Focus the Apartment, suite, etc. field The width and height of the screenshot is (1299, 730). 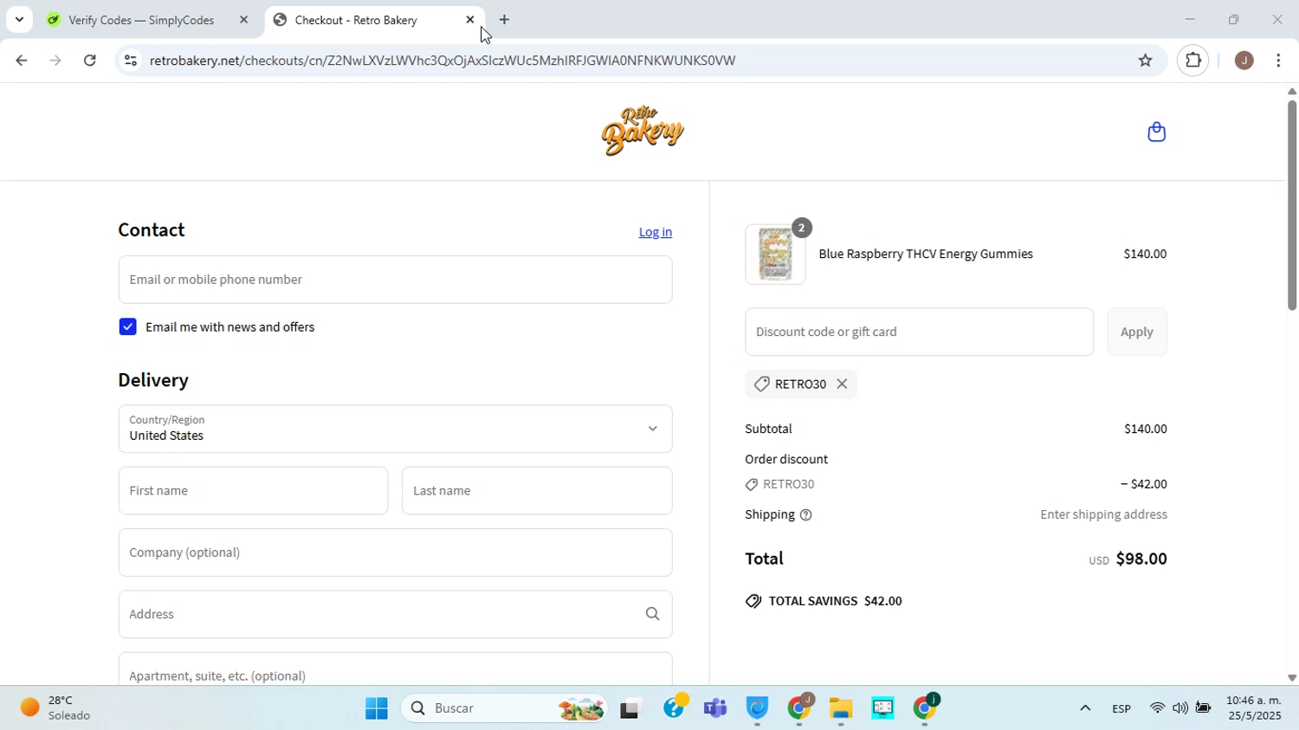click(x=395, y=669)
